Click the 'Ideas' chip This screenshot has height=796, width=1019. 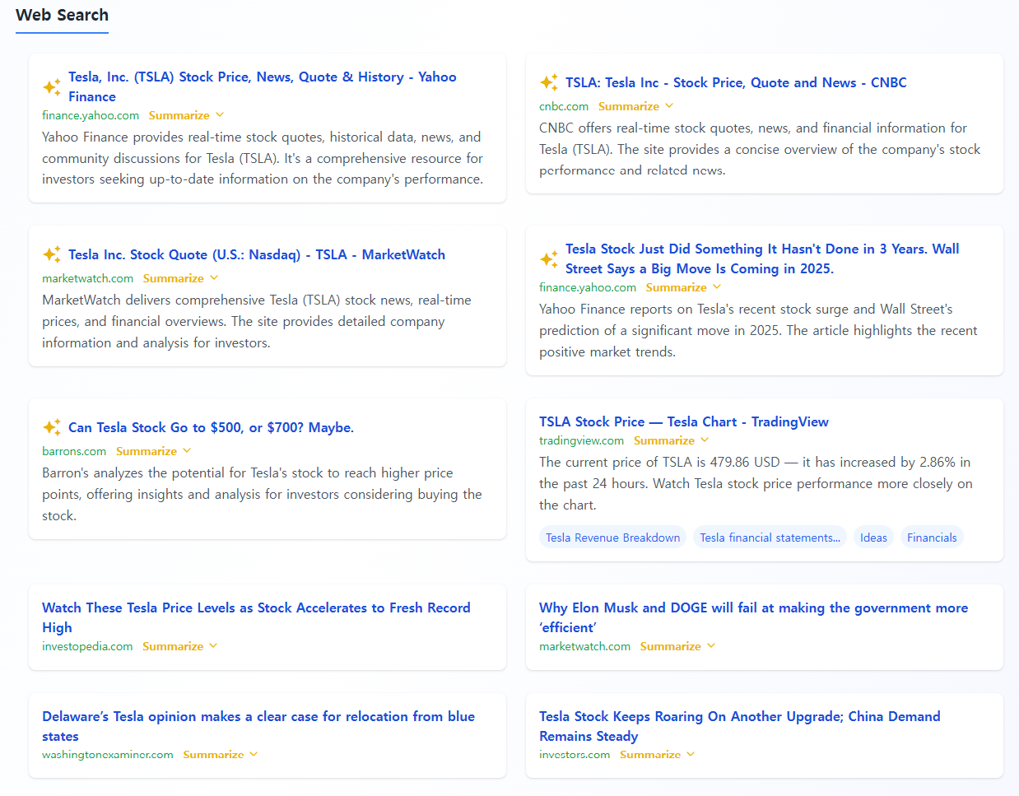click(873, 538)
